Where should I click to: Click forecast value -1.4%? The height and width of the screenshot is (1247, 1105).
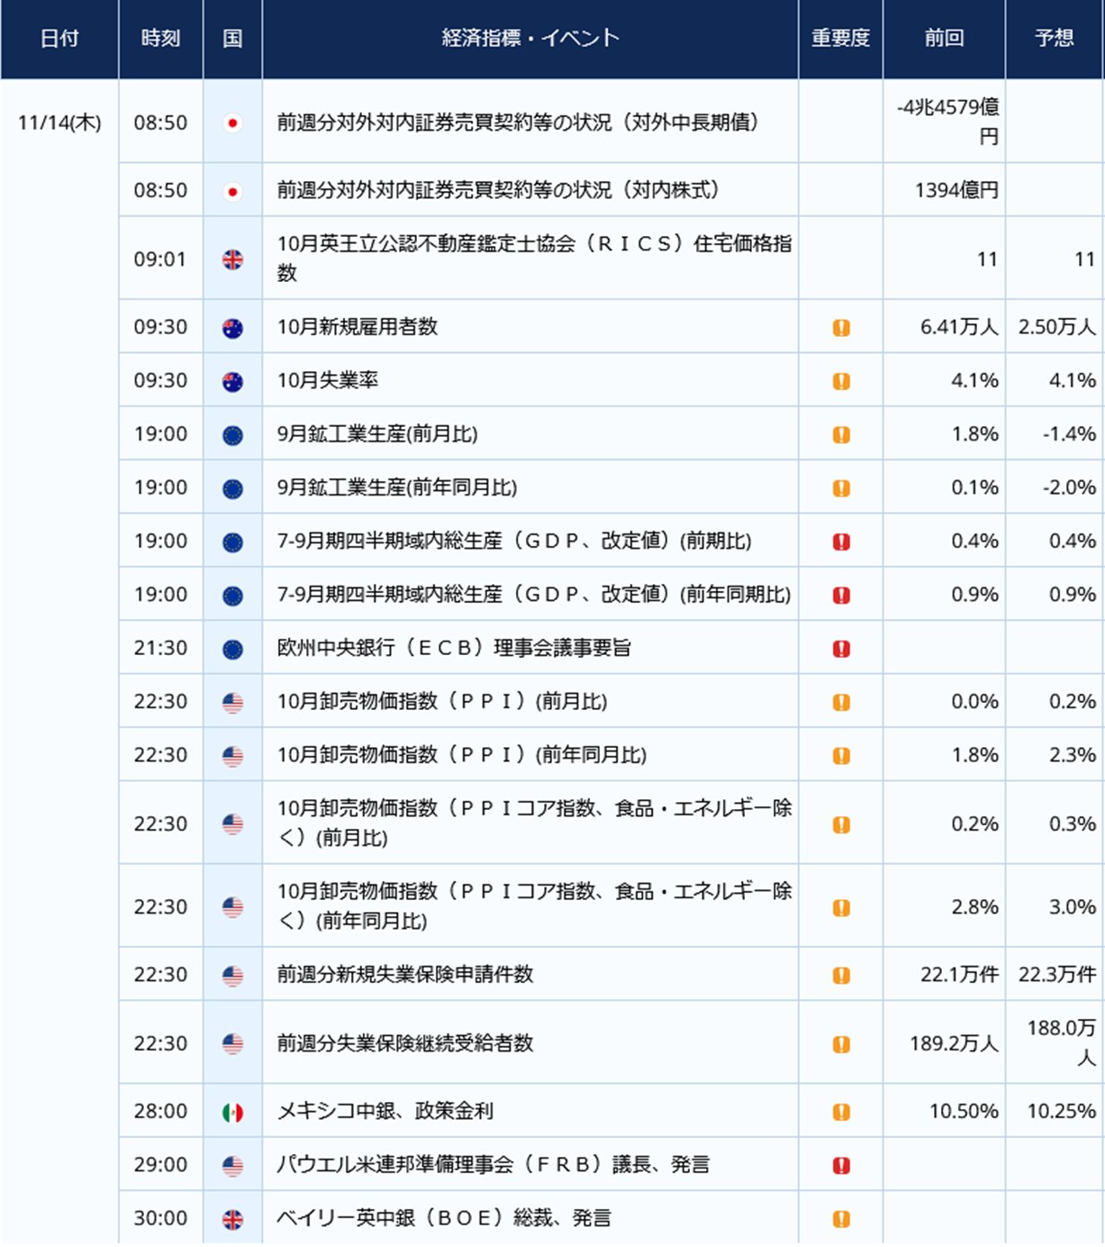pyautogui.click(x=1070, y=434)
